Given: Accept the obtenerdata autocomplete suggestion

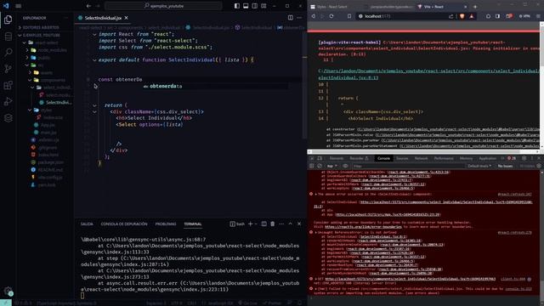Looking at the screenshot, I should (x=215, y=86).
